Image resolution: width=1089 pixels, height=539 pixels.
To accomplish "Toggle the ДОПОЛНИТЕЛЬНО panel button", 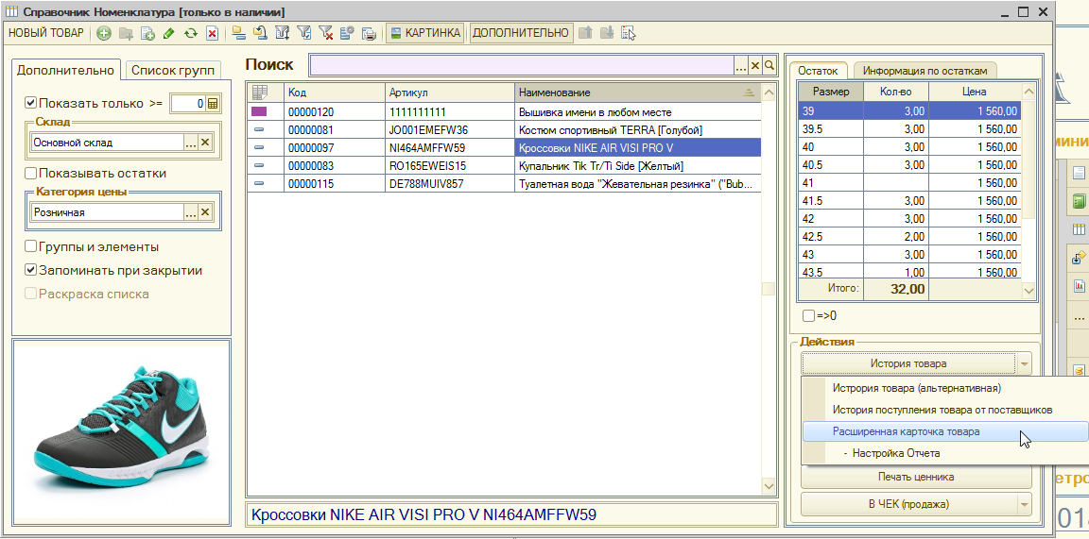I will pos(521,33).
